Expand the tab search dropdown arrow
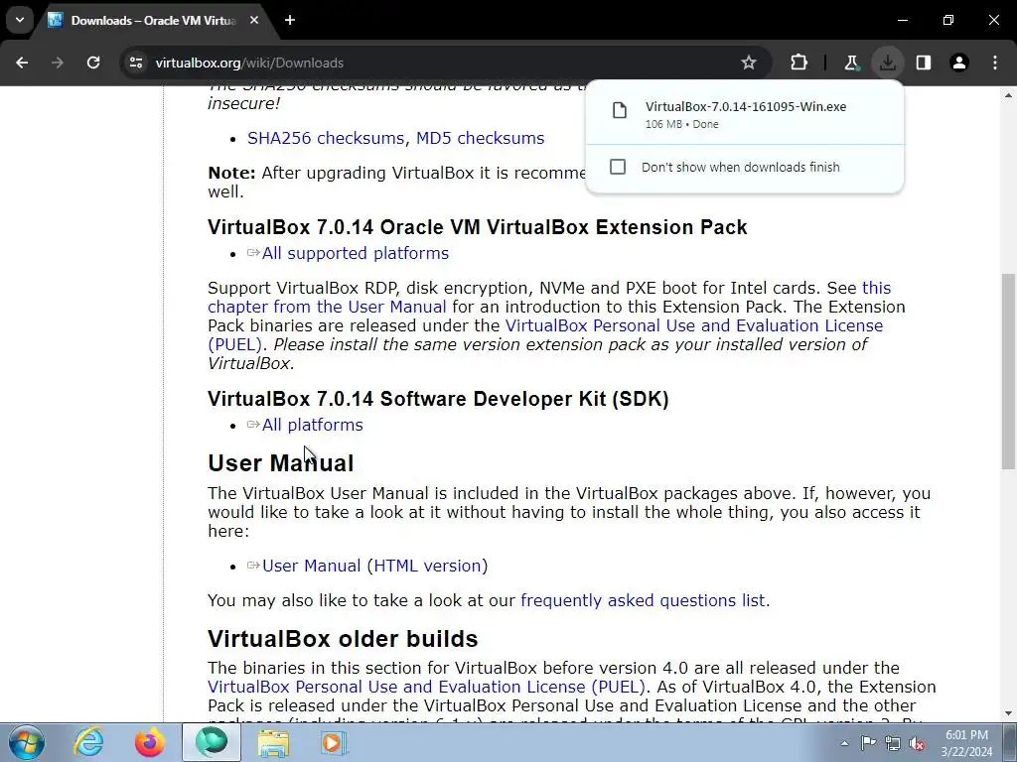The image size is (1017, 762). click(20, 20)
